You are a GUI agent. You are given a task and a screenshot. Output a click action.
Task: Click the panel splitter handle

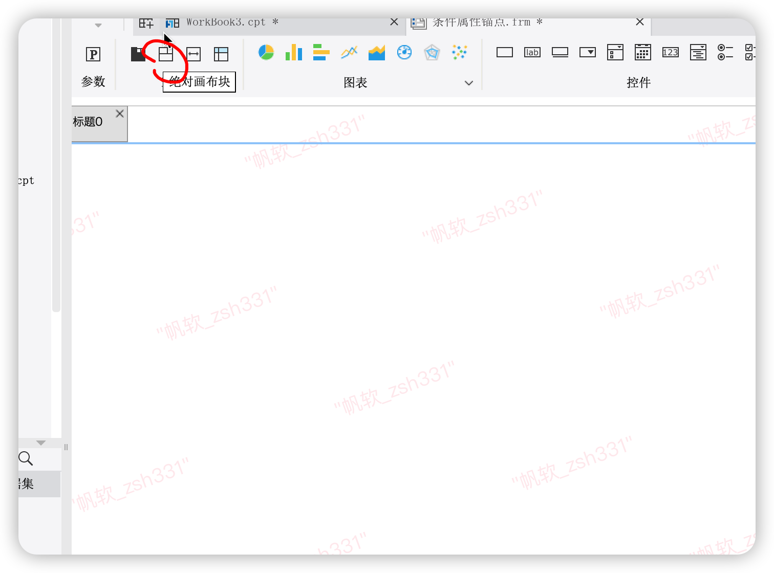66,447
